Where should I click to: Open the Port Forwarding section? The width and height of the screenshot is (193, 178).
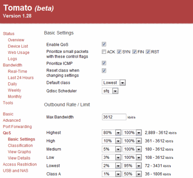(17, 127)
